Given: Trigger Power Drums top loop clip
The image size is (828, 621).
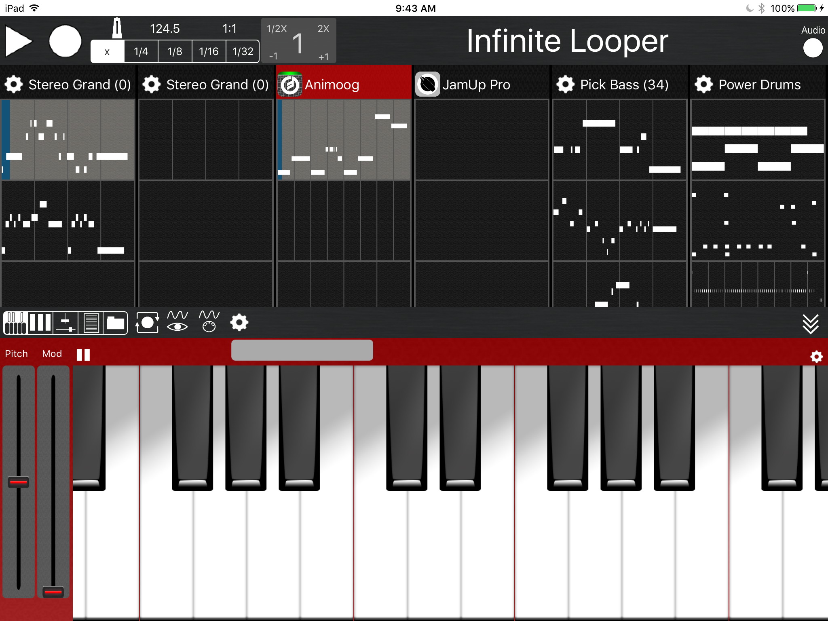Looking at the screenshot, I should coord(758,139).
